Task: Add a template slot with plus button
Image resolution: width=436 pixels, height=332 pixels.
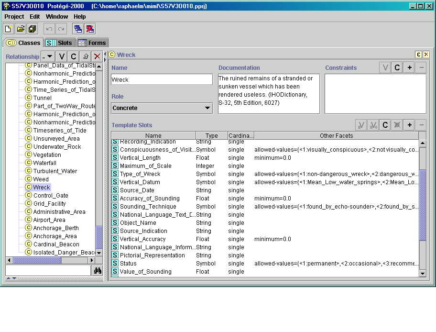Action: tap(409, 125)
